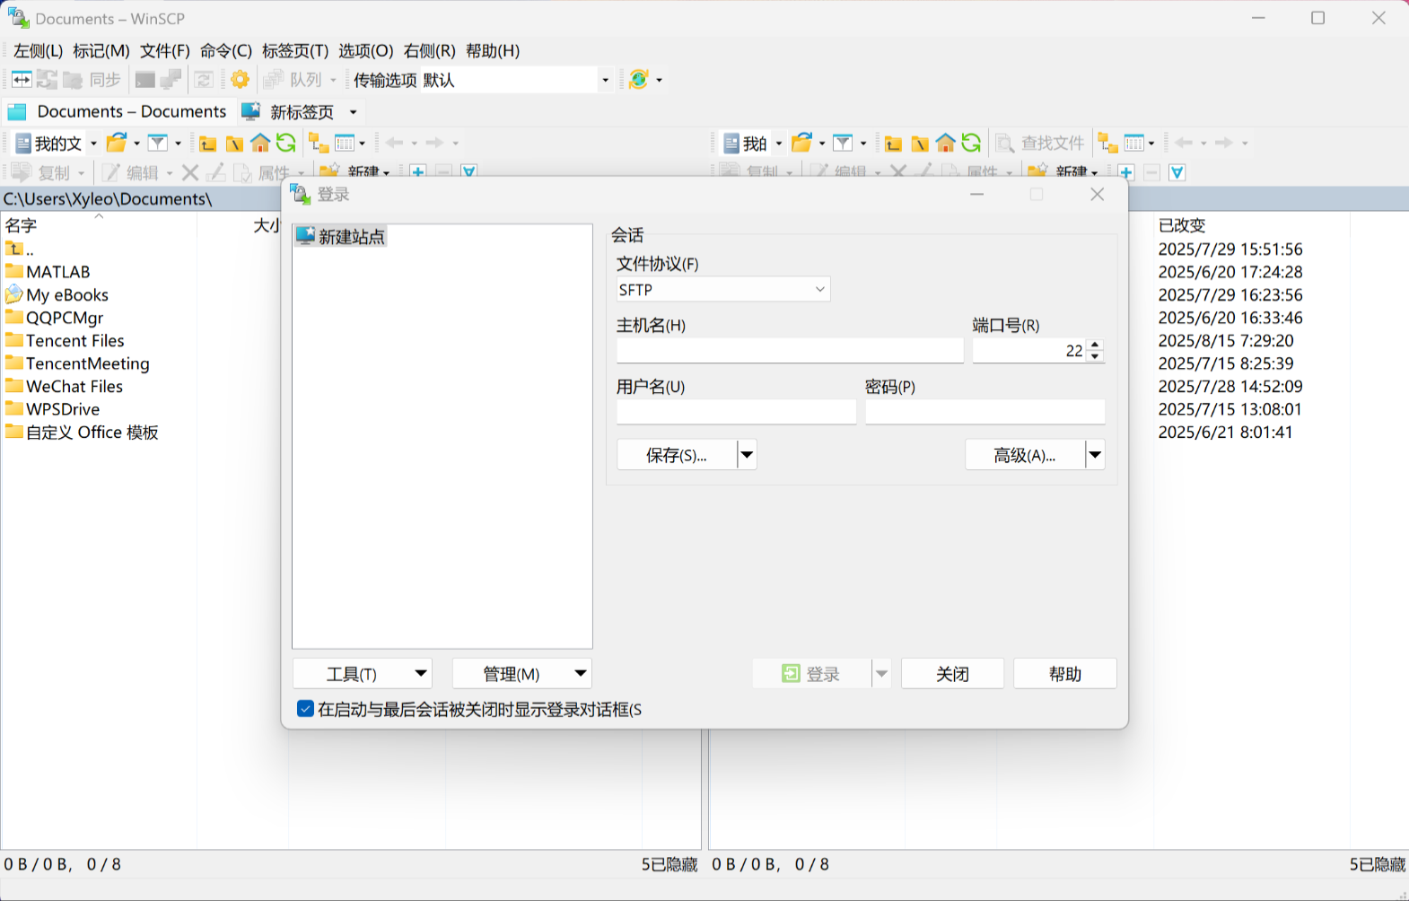Image resolution: width=1409 pixels, height=901 pixels.
Task: Open the 管理(M) dropdown button
Action: pos(522,674)
